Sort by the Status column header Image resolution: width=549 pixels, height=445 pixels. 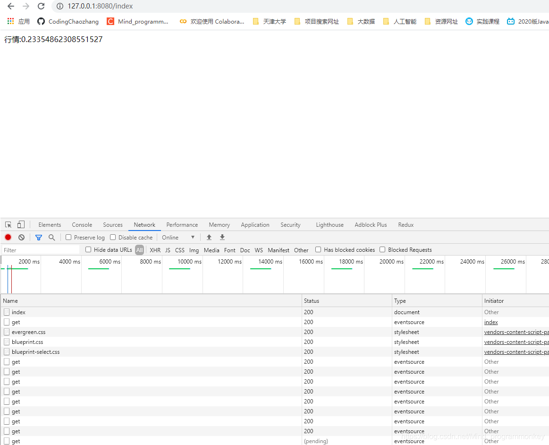(346, 300)
